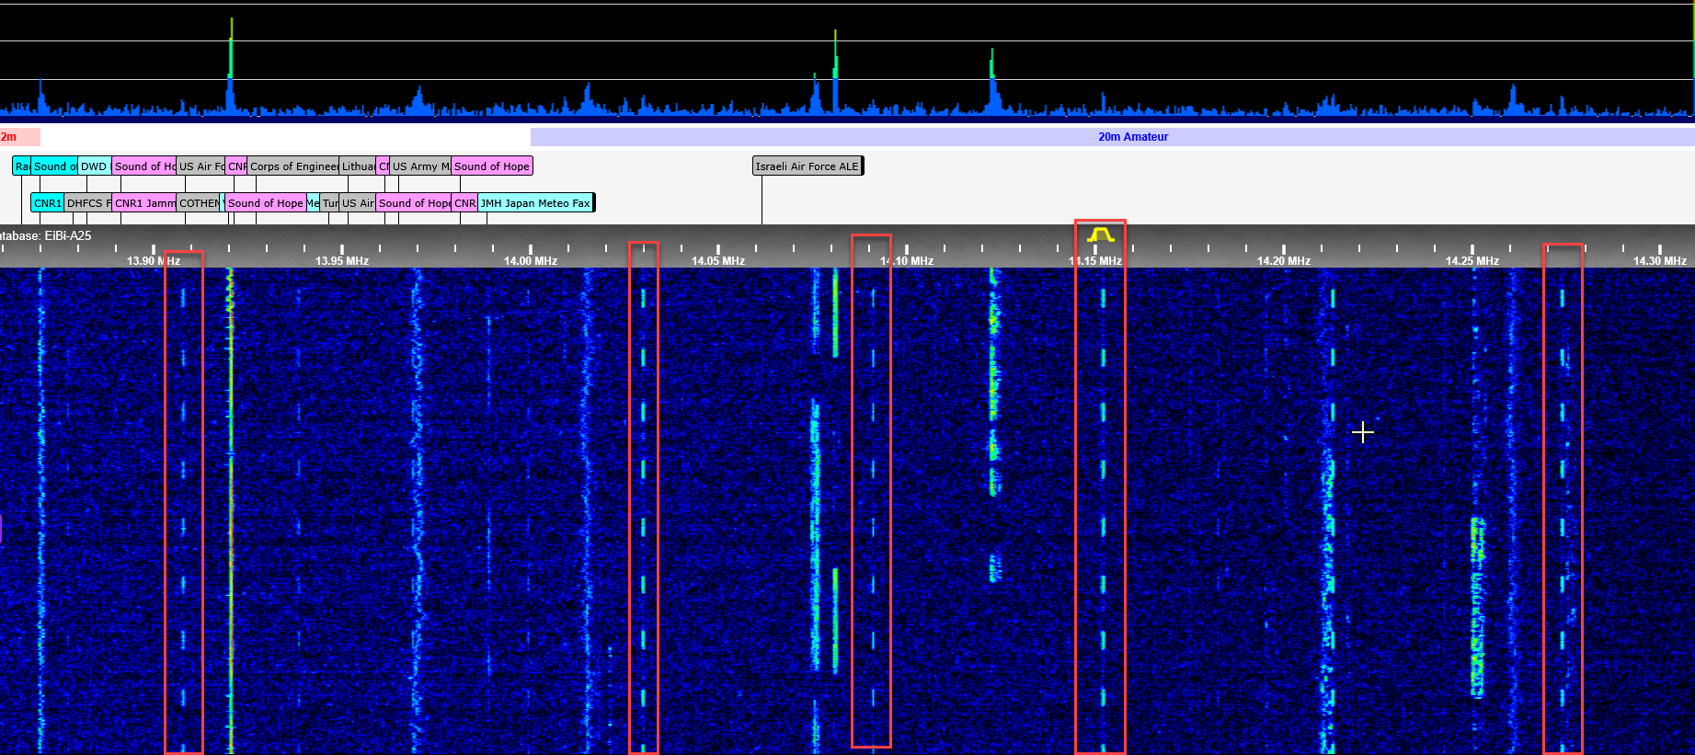Jump to 13.95 MHz on the frequency scale

[x=341, y=261]
